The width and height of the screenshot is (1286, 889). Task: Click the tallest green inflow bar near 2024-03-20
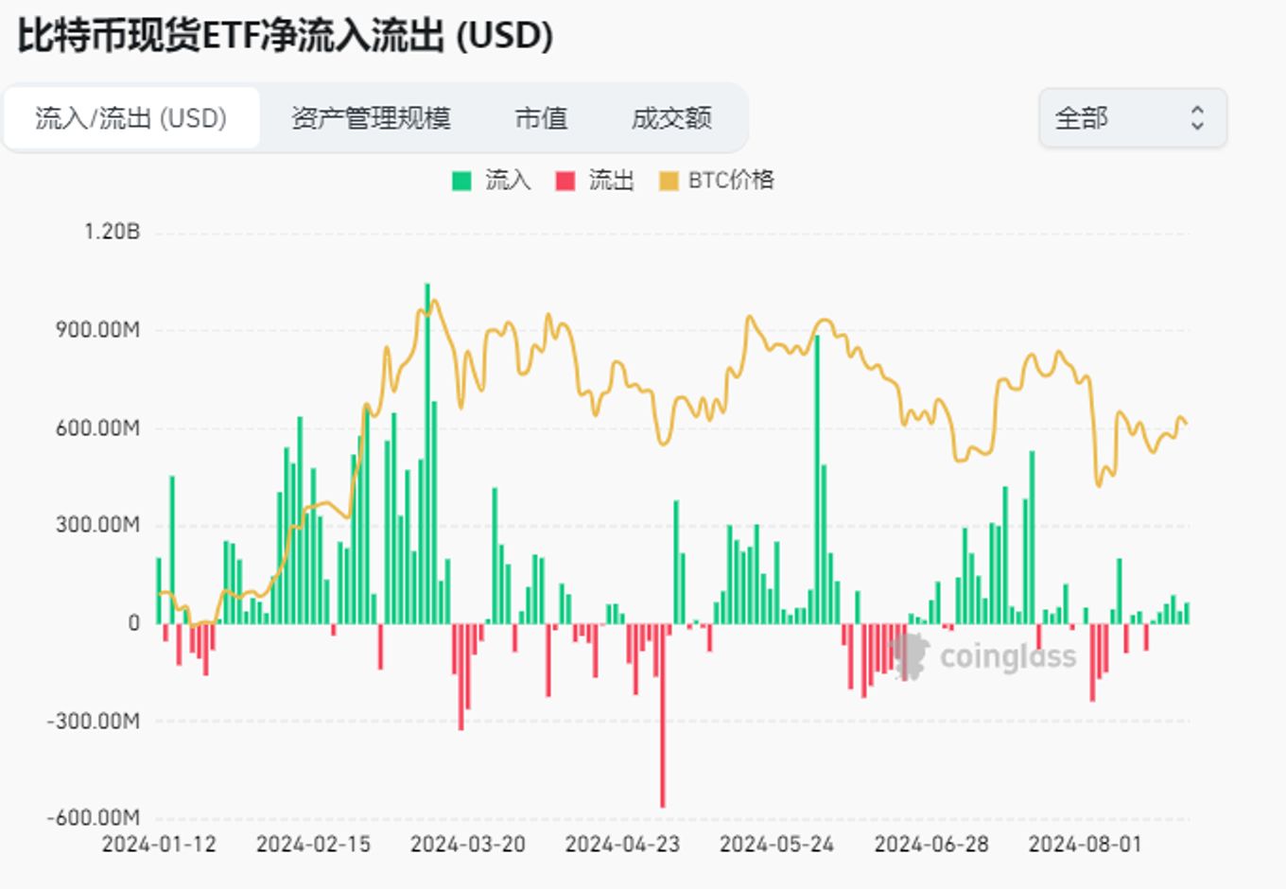pyautogui.click(x=427, y=454)
